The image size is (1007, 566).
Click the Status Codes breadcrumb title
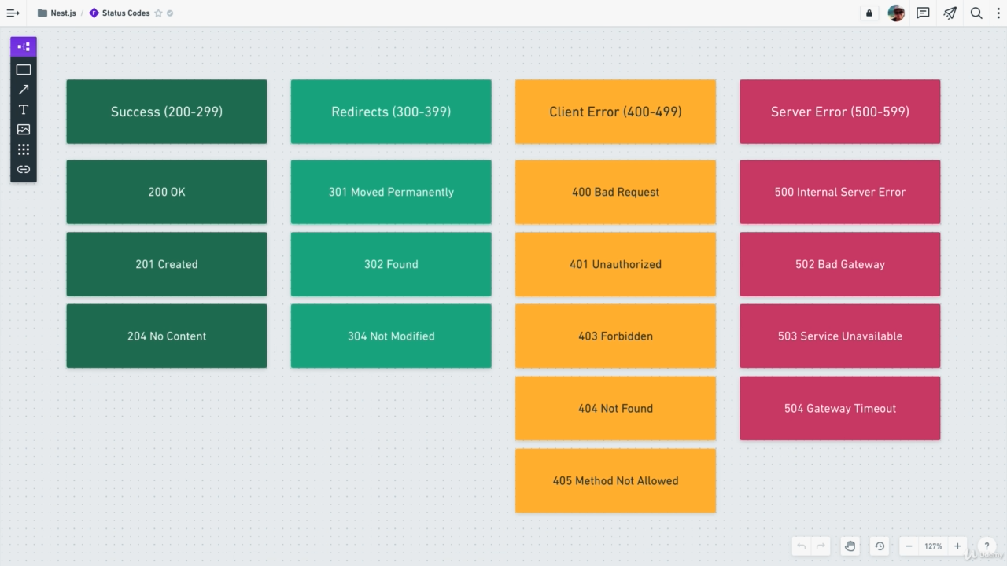click(125, 13)
